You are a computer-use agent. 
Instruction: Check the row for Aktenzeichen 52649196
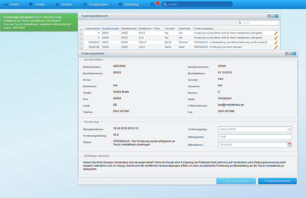pos(81,47)
